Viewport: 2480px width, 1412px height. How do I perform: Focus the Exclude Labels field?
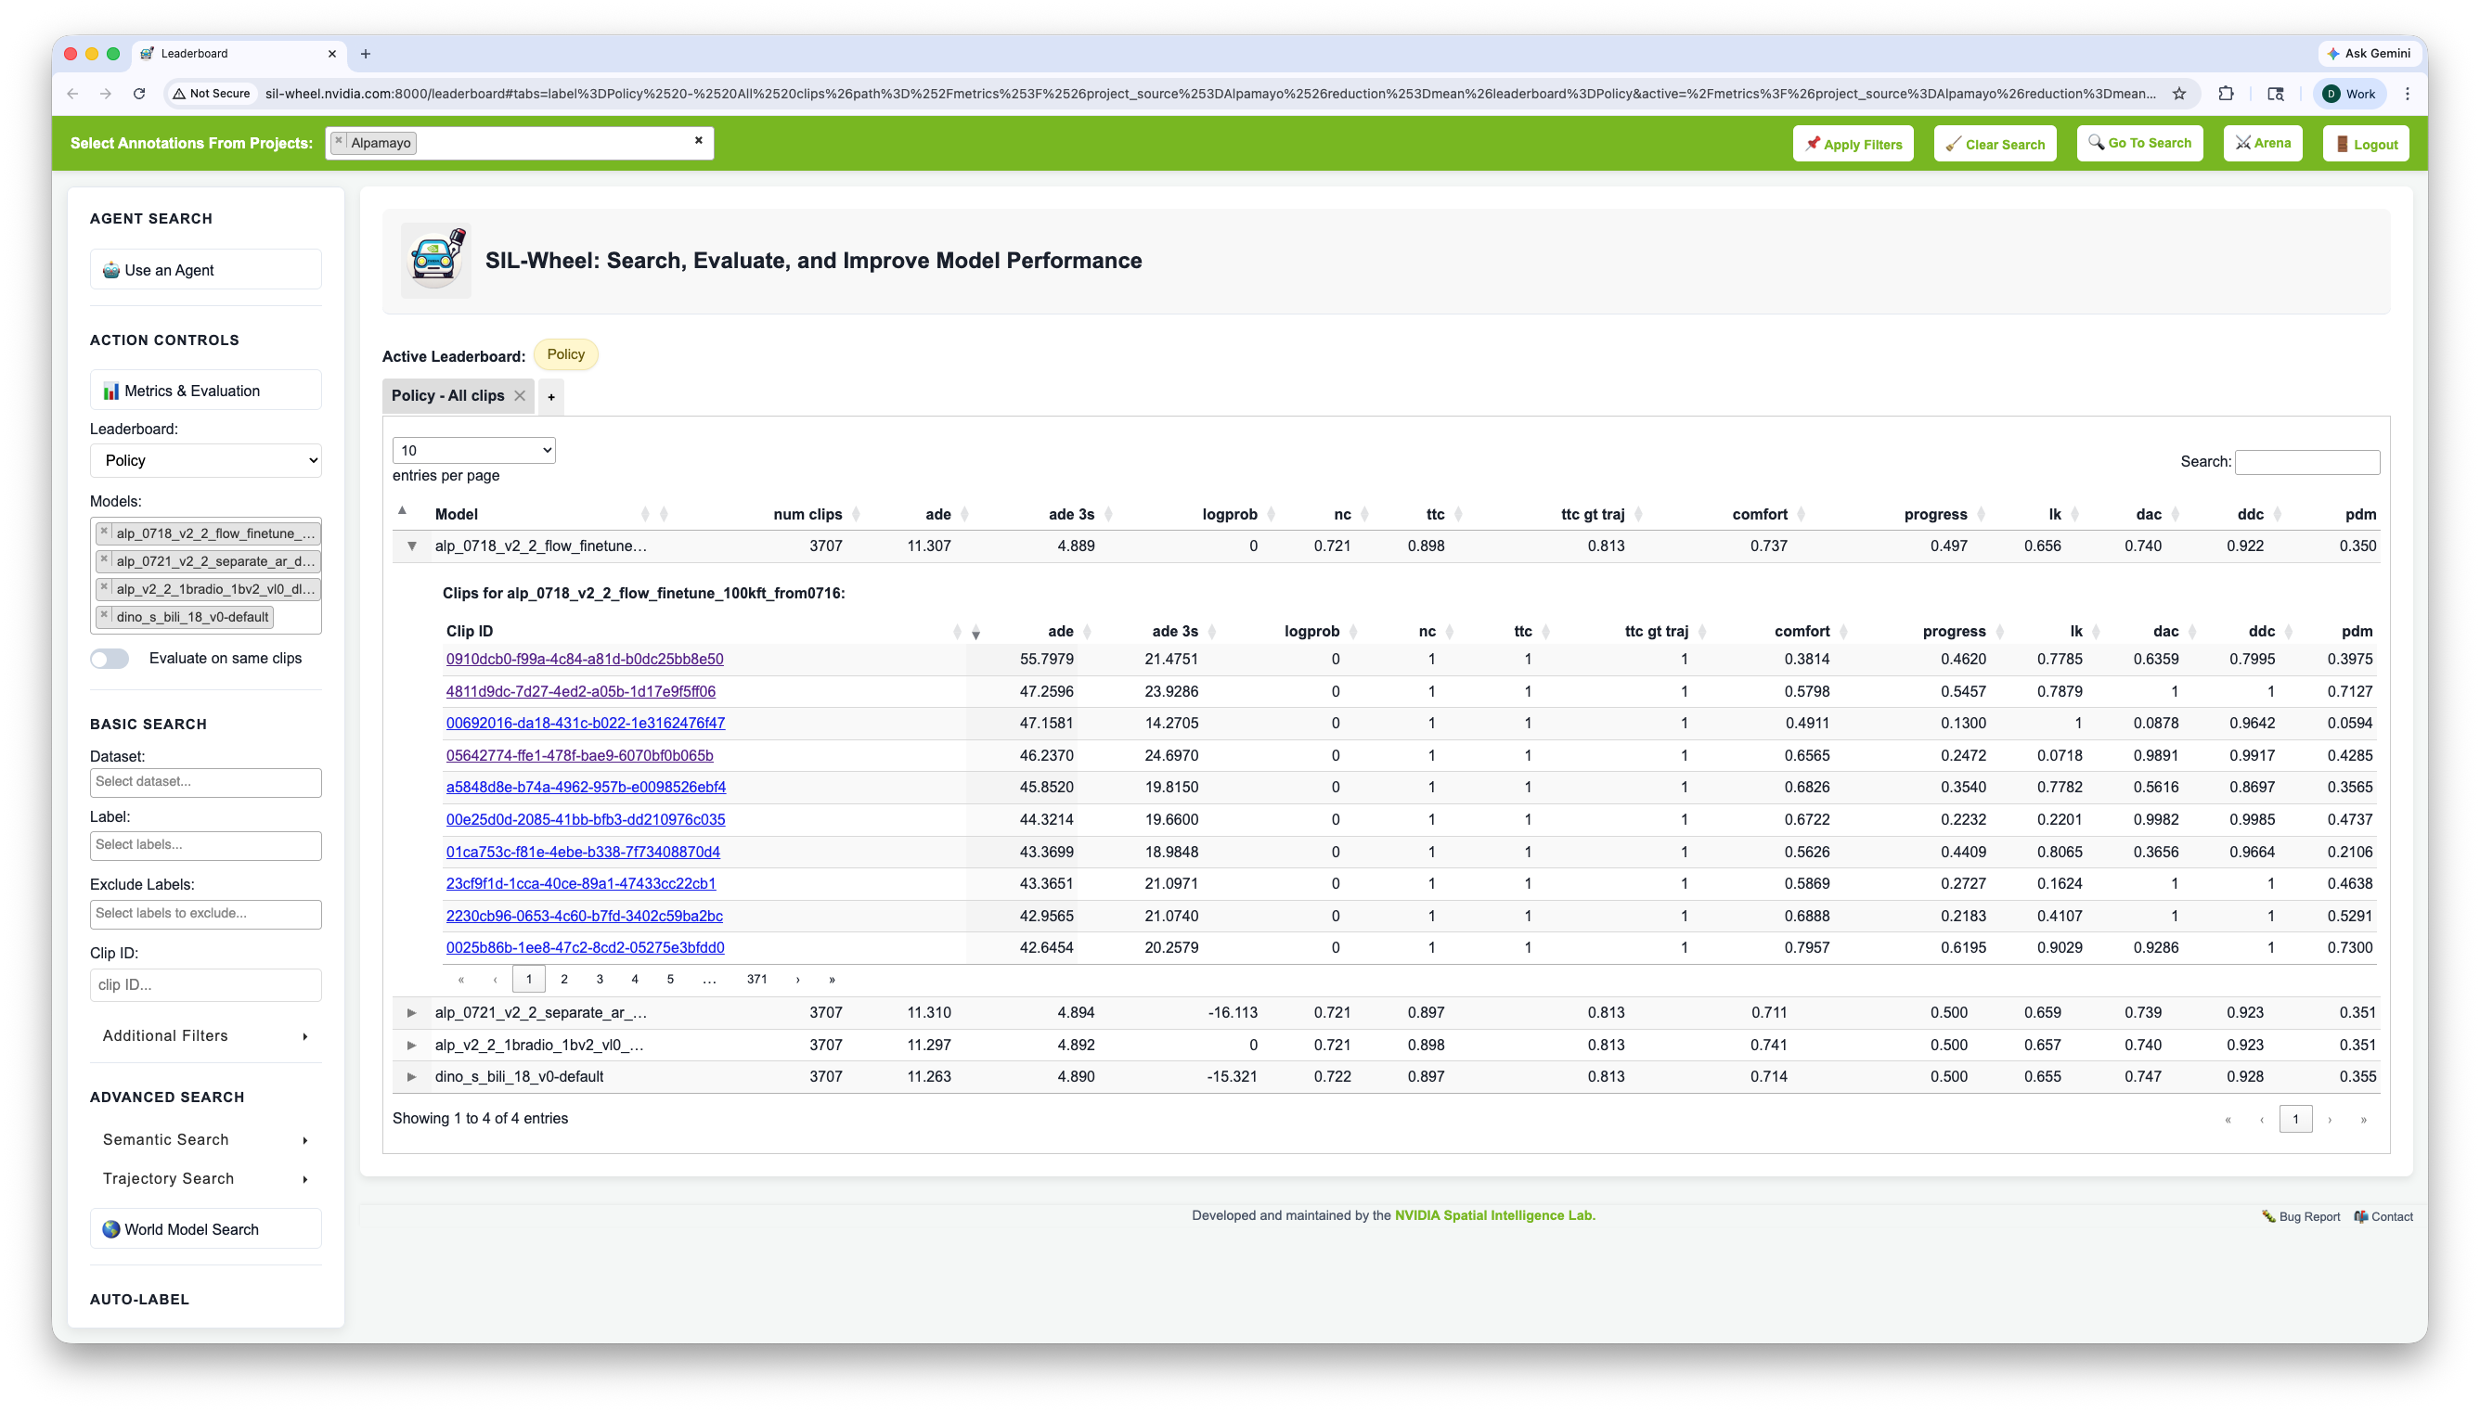[206, 914]
